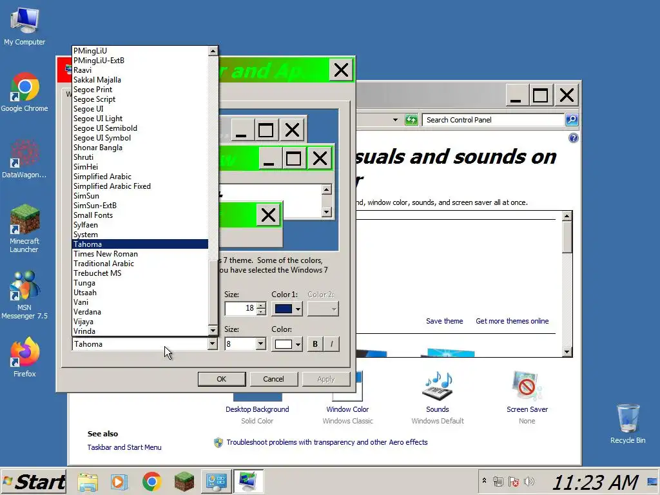Open Control Panel help question mark

click(x=573, y=138)
